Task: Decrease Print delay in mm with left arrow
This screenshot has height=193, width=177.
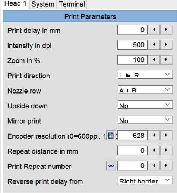Action: point(154,29)
